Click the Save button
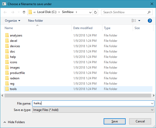Screen dimensions: 156x128 point(115,121)
